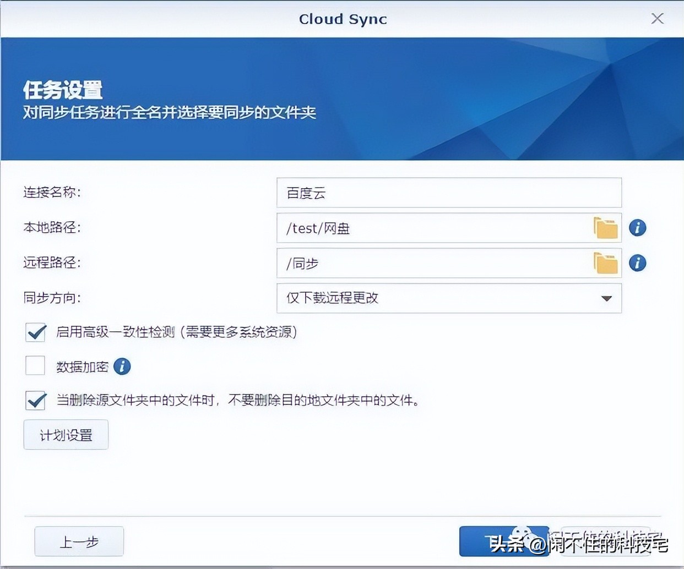Enable the 数据加密 encryption checkbox
This screenshot has height=569, width=684.
[x=35, y=365]
